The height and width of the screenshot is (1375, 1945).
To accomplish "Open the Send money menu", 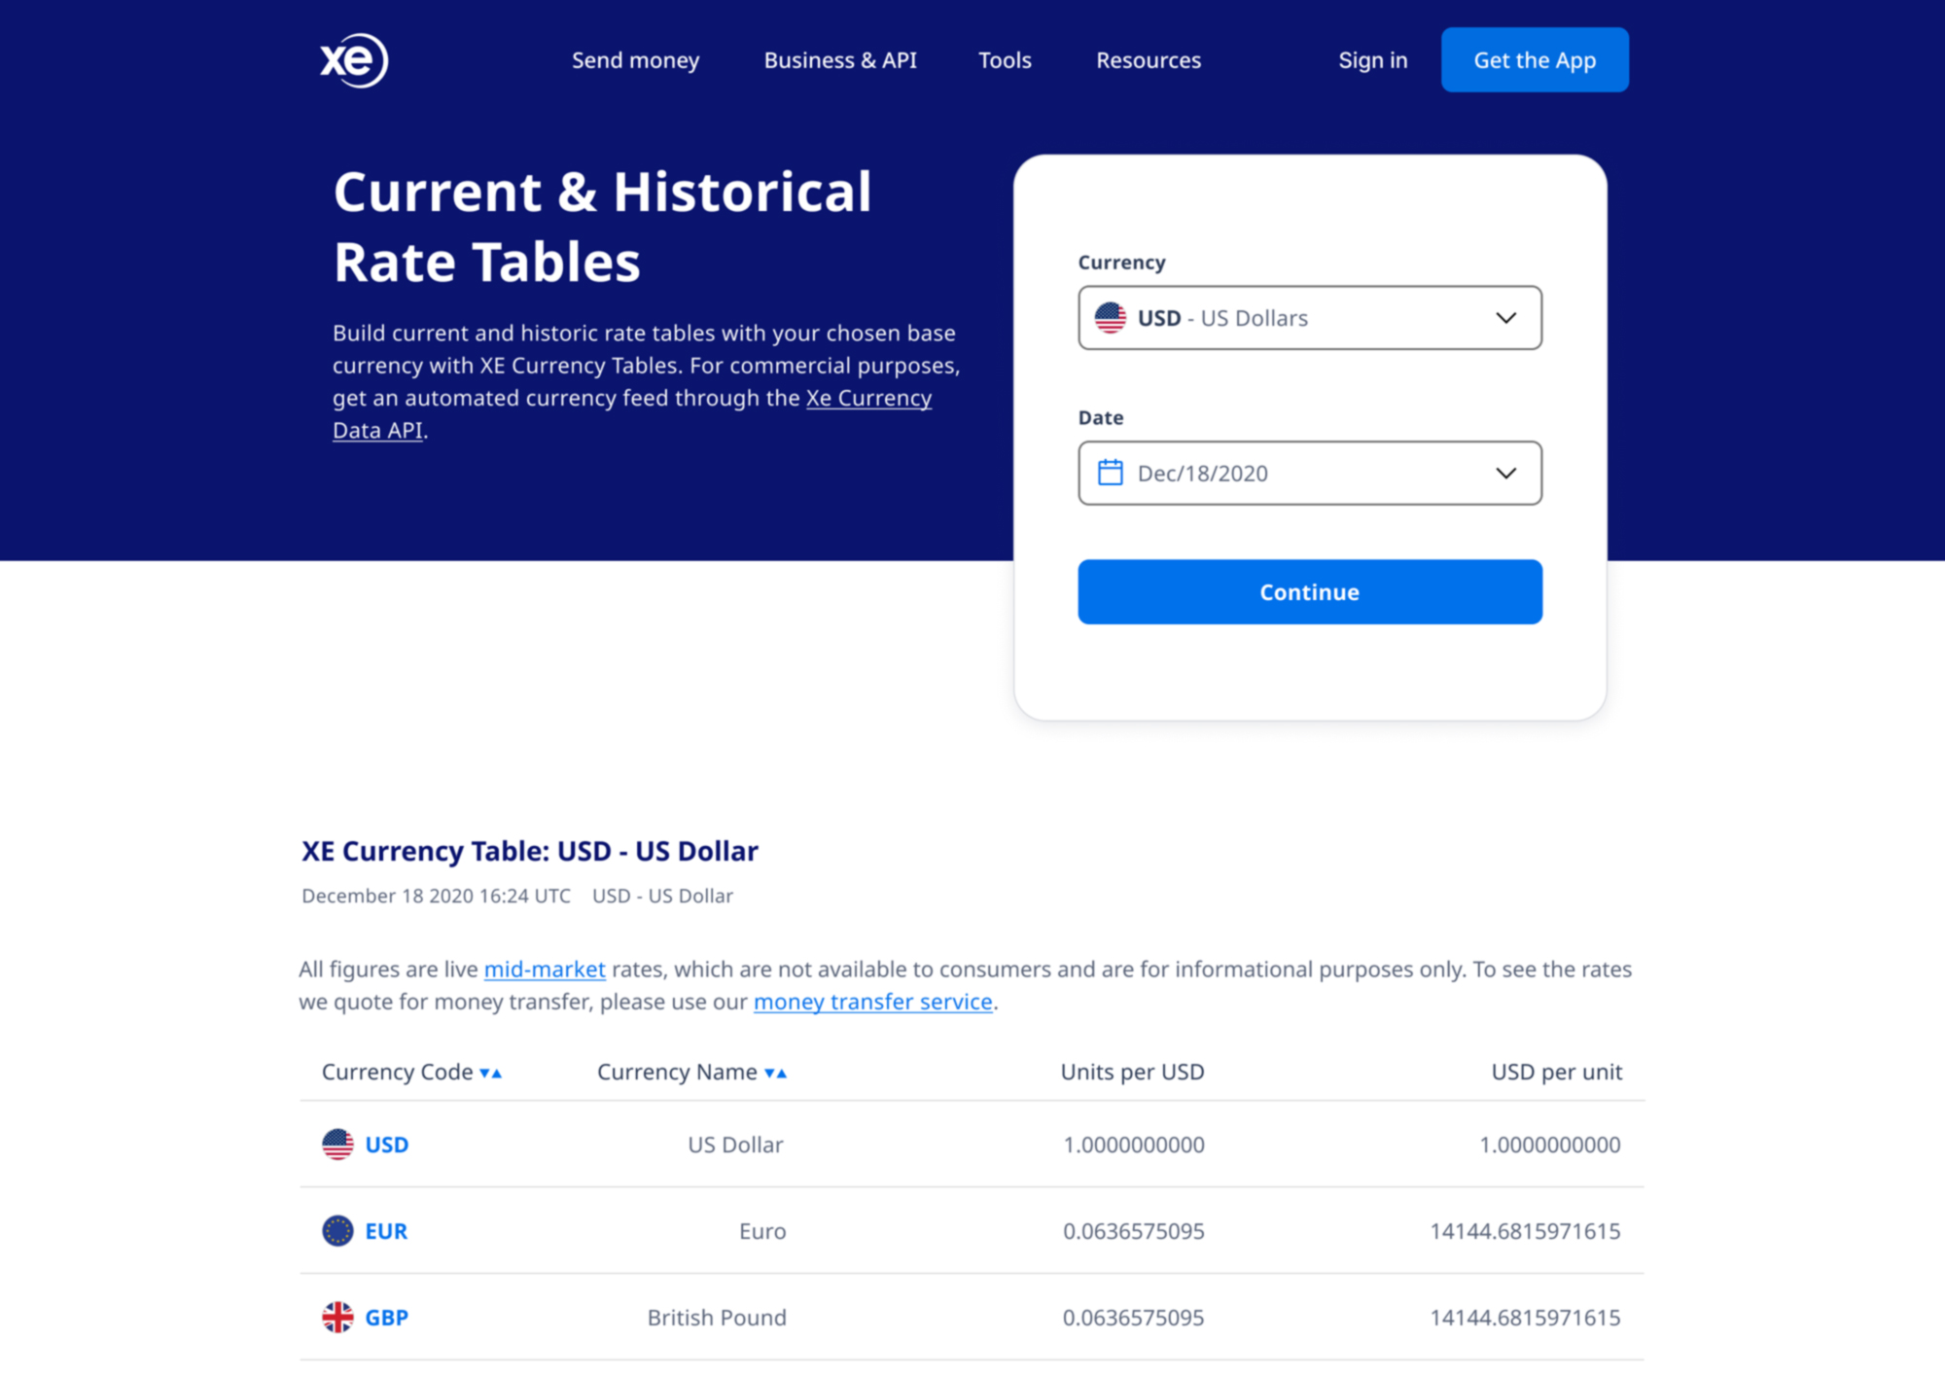I will tap(635, 60).
